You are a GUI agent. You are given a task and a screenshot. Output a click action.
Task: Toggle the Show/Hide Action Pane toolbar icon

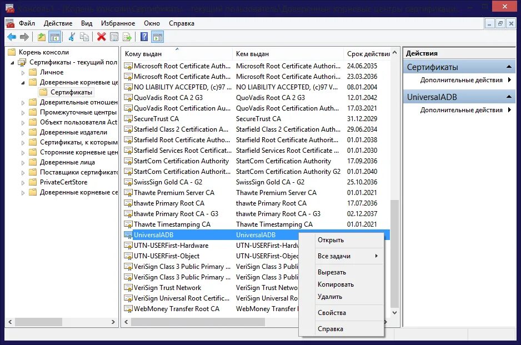158,37
